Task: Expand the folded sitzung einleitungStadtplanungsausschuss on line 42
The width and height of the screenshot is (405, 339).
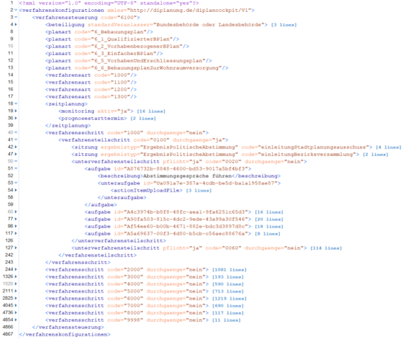Action: click(x=16, y=147)
